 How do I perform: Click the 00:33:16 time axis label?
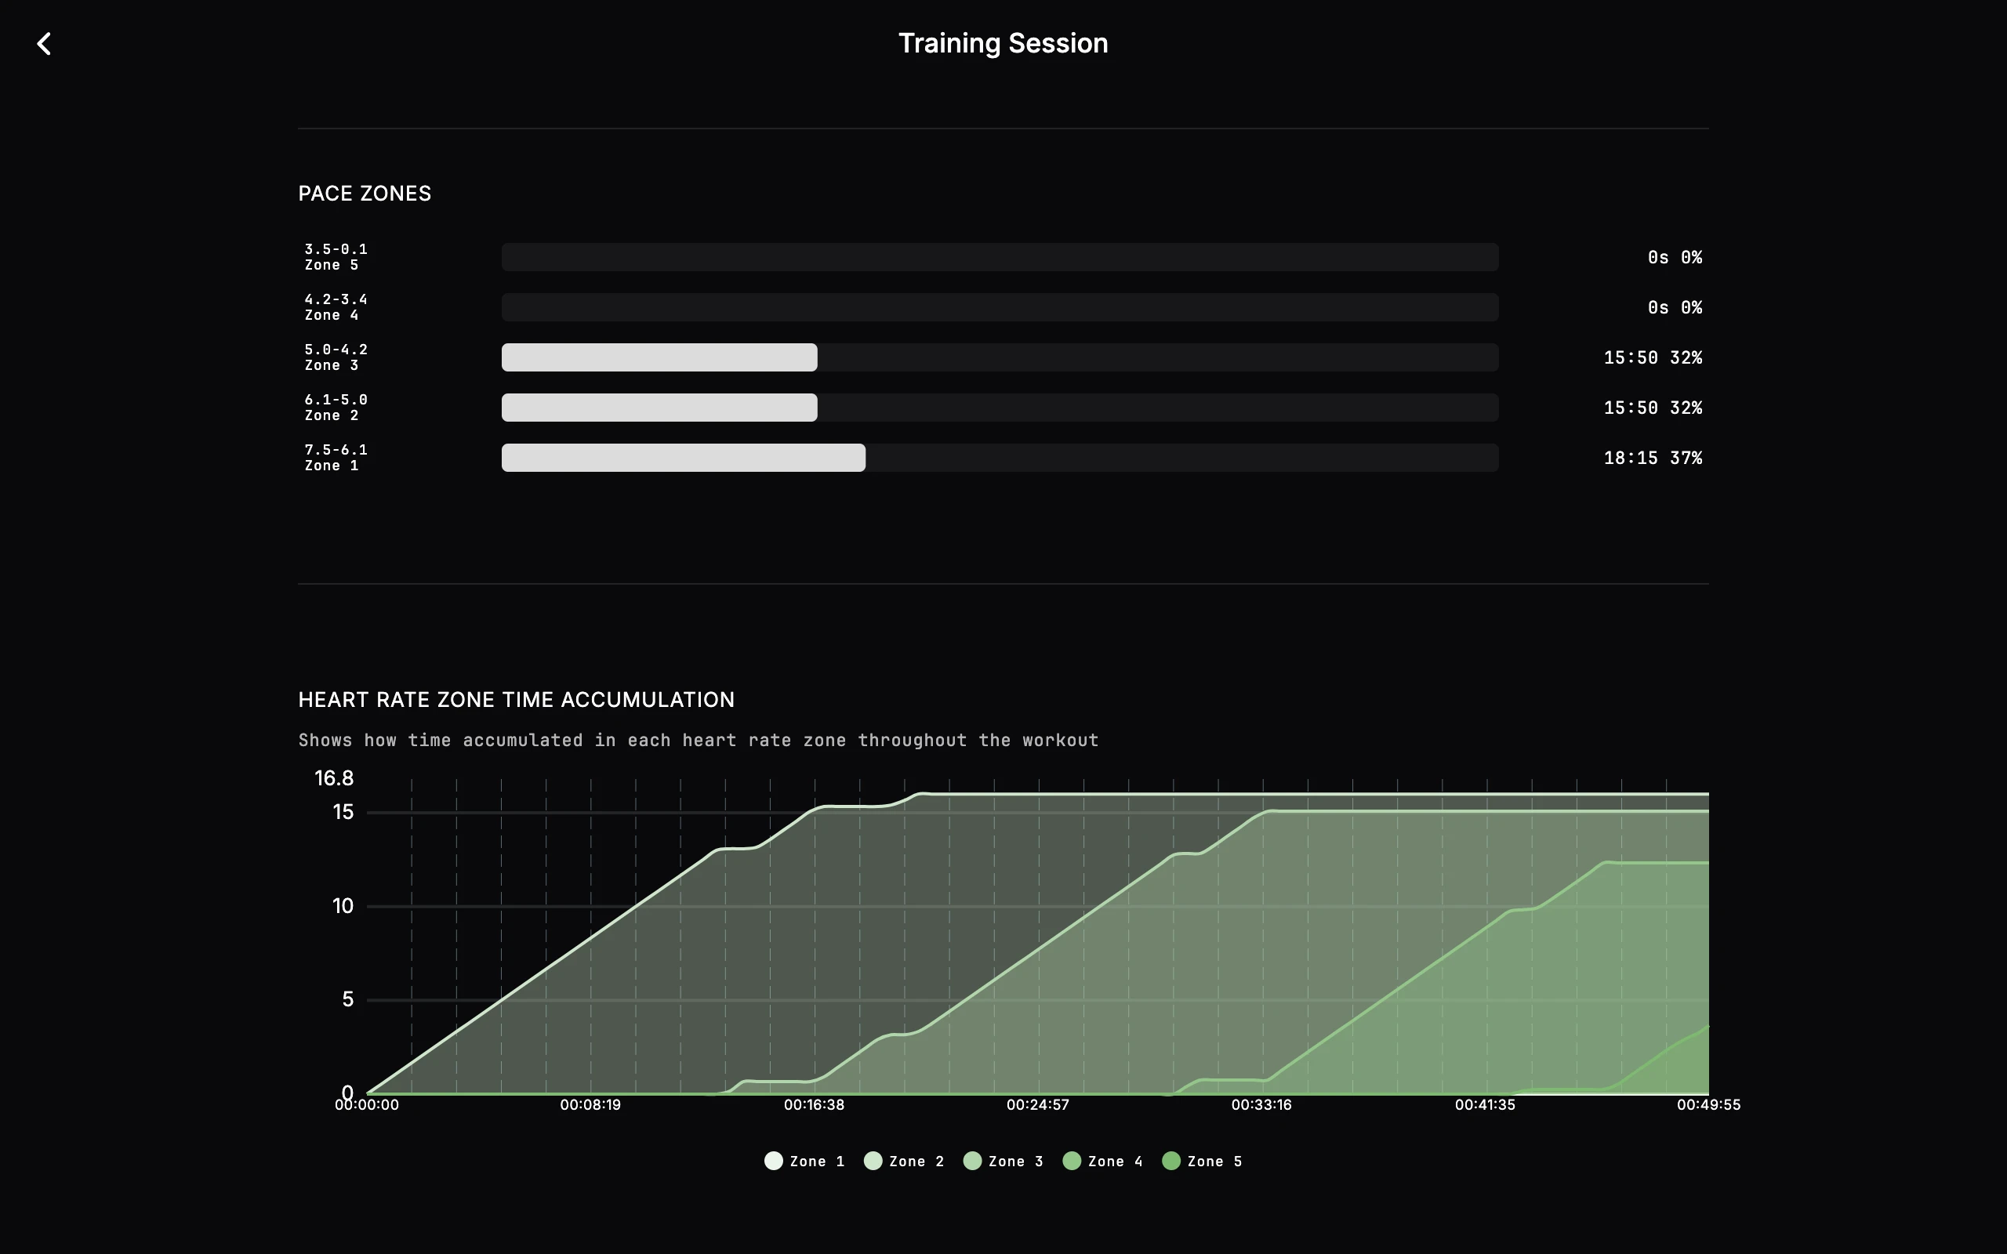click(x=1261, y=1105)
